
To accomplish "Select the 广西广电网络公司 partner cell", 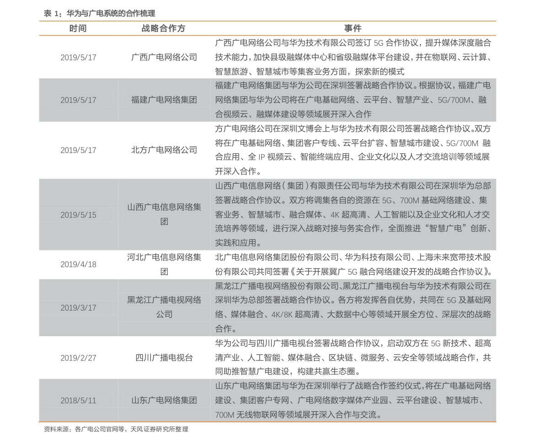I will point(164,57).
